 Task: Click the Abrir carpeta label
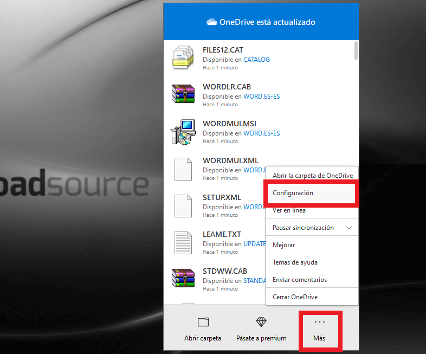tap(203, 338)
